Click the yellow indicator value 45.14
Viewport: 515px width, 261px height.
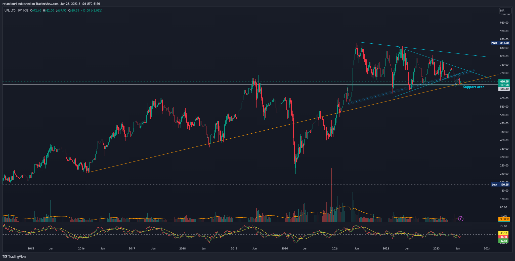[503, 233]
